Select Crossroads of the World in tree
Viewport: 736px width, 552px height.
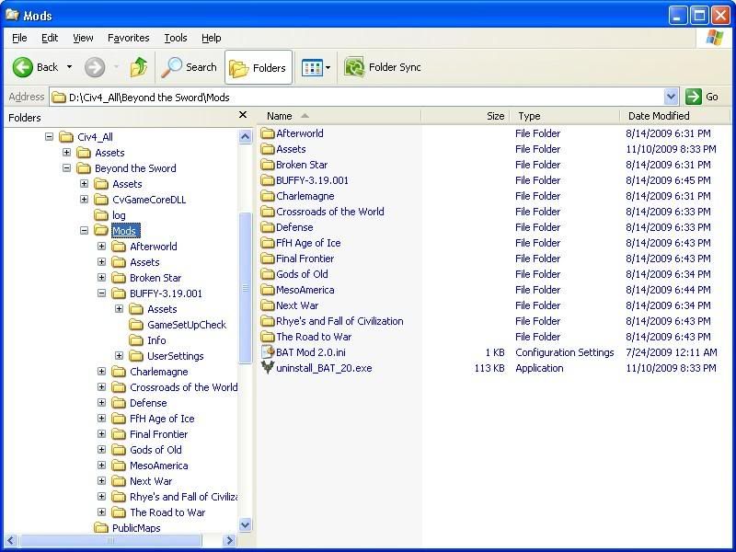[x=183, y=387]
